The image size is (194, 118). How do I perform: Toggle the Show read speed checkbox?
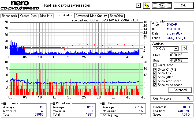coord(155,81)
